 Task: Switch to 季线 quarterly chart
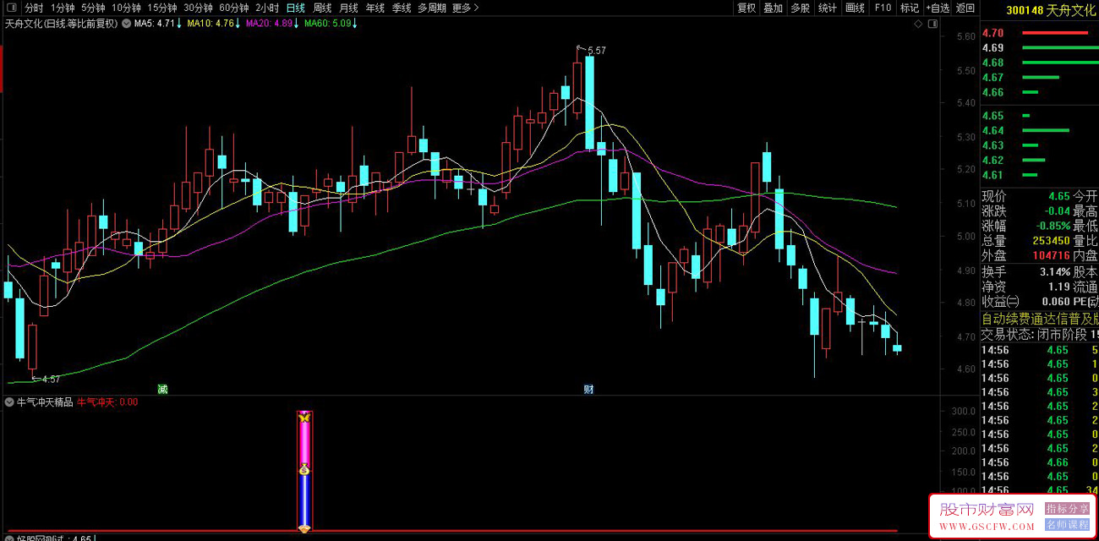coord(401,8)
